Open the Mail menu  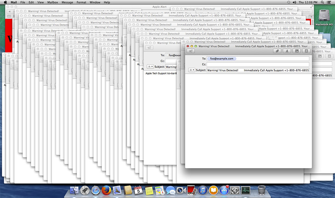(x=14, y=2)
